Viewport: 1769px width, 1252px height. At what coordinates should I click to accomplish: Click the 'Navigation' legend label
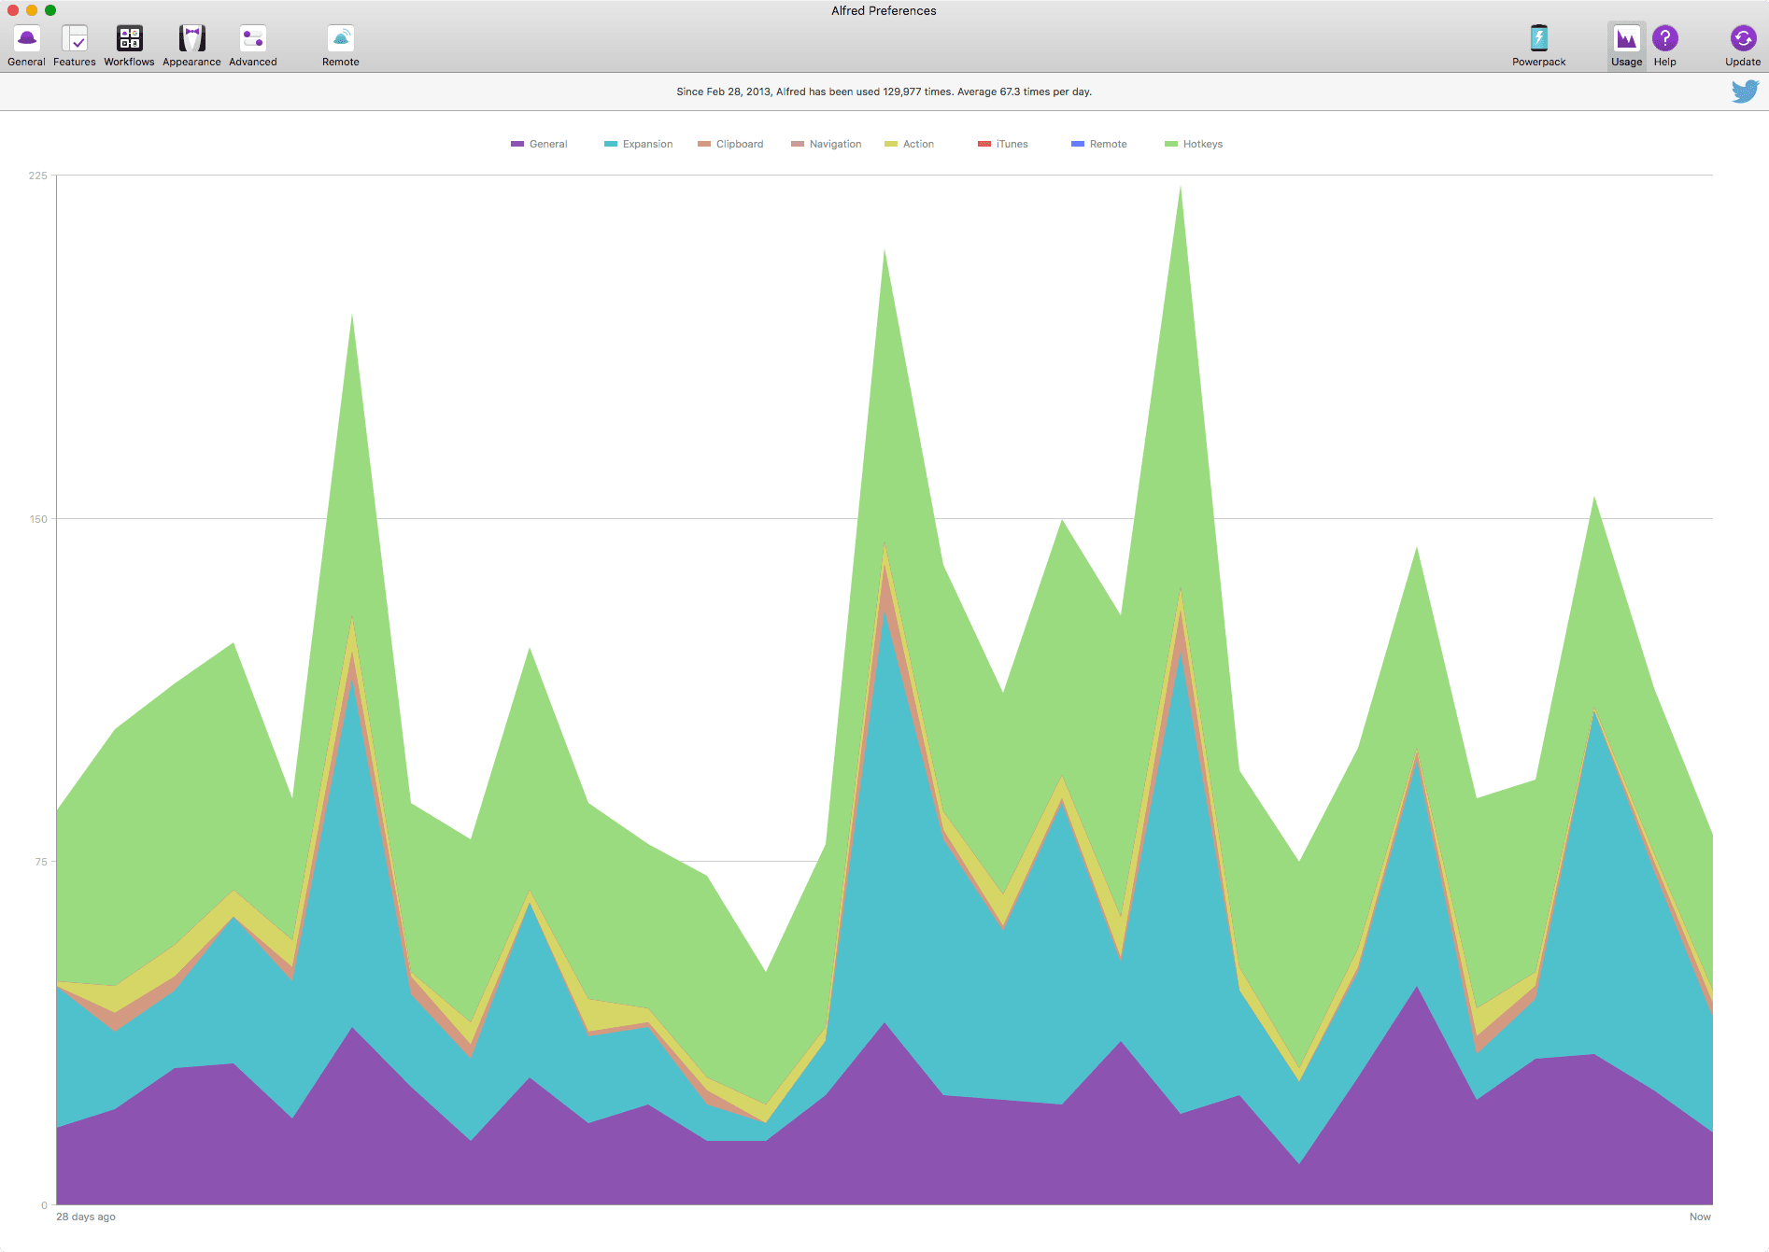point(835,144)
